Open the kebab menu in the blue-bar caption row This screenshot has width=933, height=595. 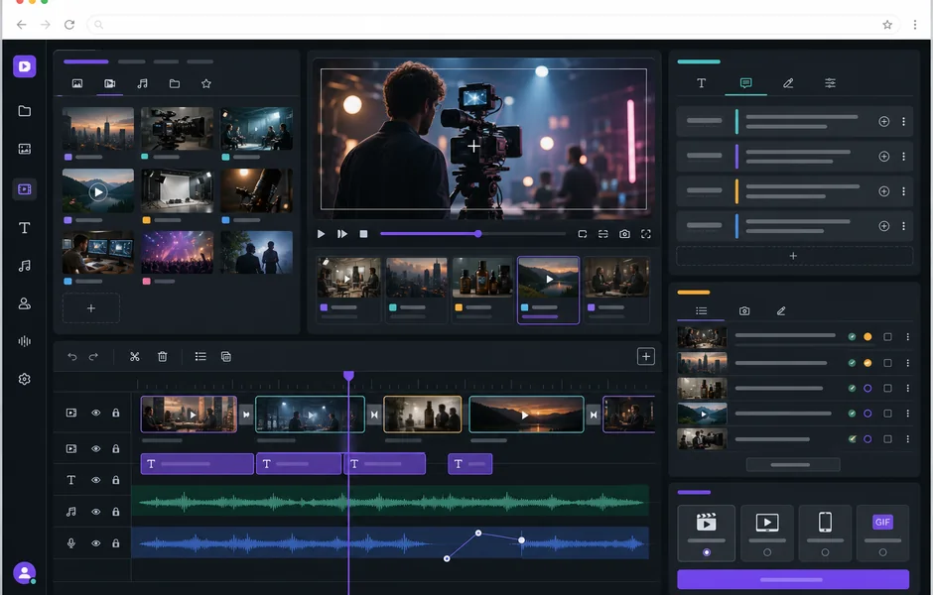904,226
